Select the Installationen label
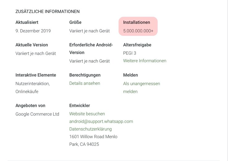Viewport: 228px width, 161px height. pyautogui.click(x=137, y=22)
